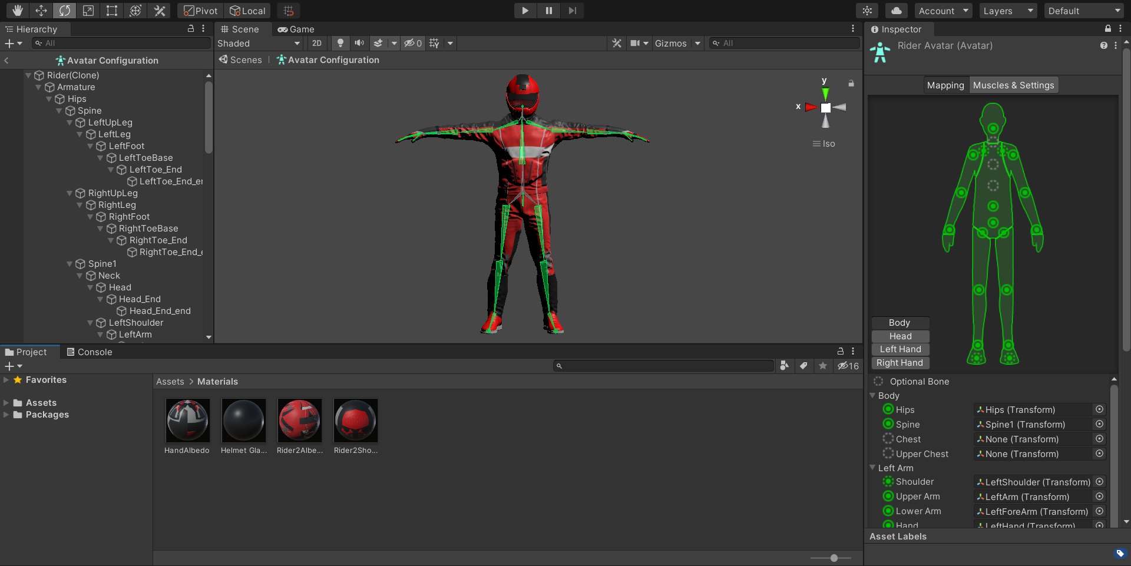Switch to the Game tab
Image resolution: width=1131 pixels, height=566 pixels.
(x=296, y=29)
